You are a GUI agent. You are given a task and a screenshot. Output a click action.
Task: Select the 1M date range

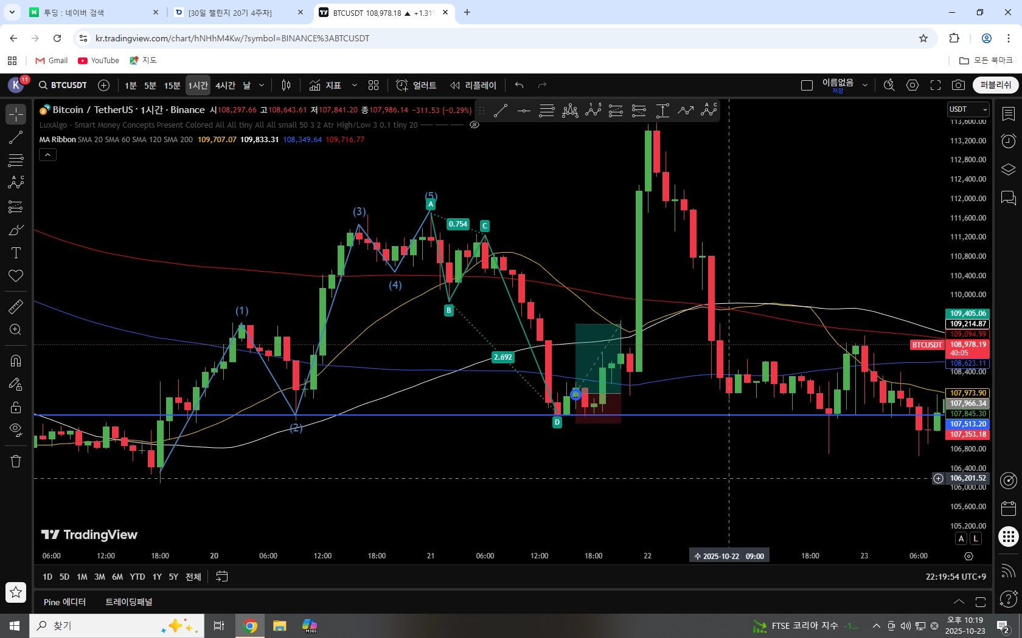click(x=82, y=577)
